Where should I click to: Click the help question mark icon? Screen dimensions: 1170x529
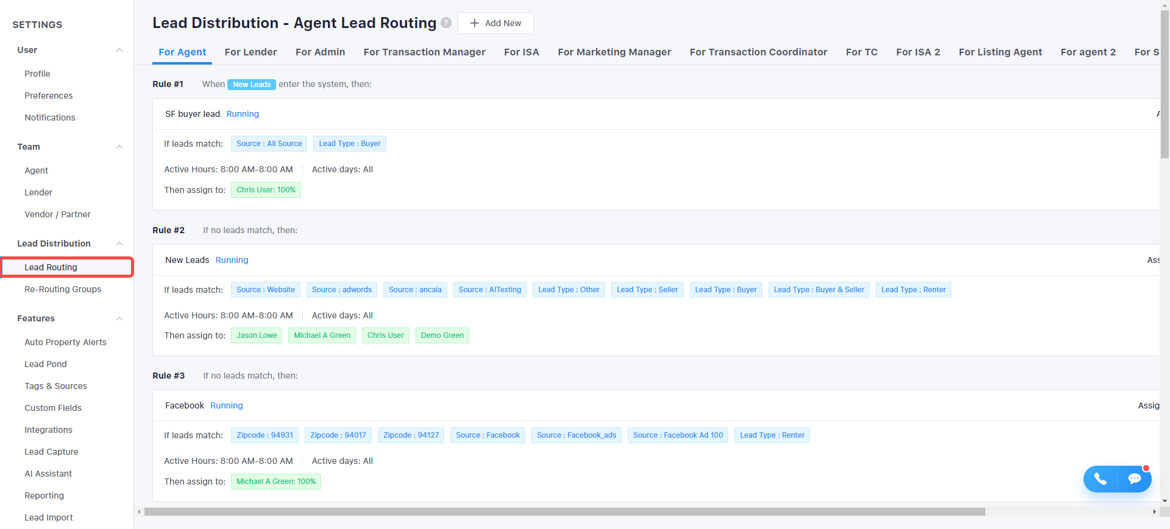(446, 23)
